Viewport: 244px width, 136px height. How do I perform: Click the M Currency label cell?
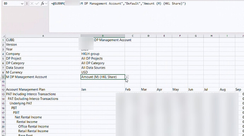[43, 72]
